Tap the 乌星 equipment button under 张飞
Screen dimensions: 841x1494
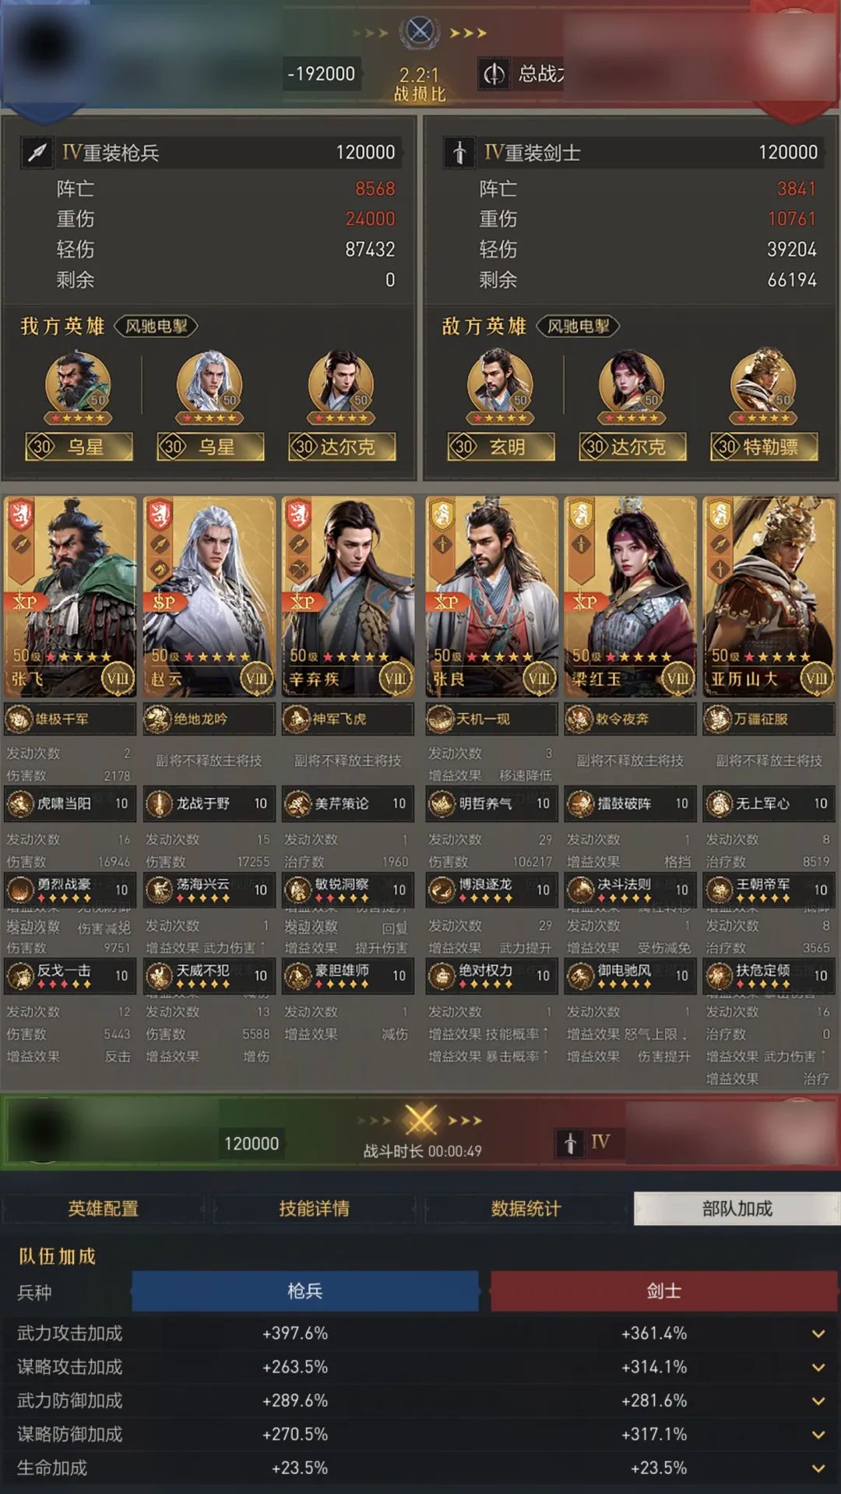coord(79,447)
